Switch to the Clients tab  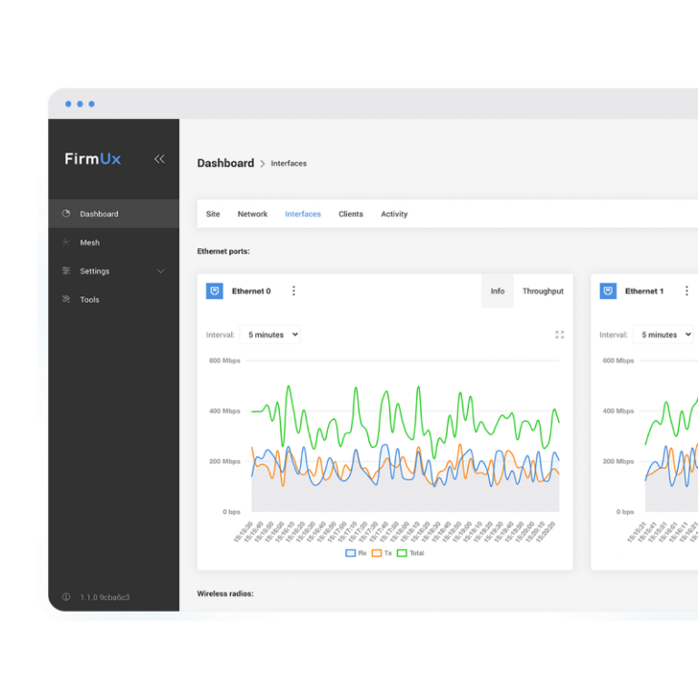[350, 214]
